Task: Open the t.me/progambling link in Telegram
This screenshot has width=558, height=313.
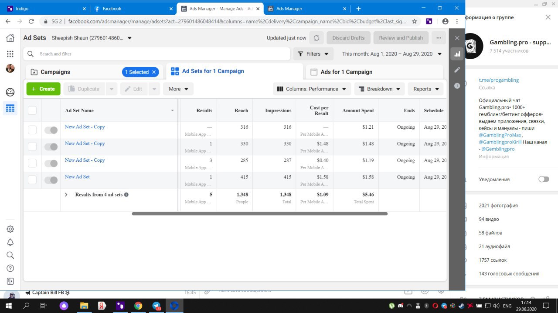Action: 499,80
